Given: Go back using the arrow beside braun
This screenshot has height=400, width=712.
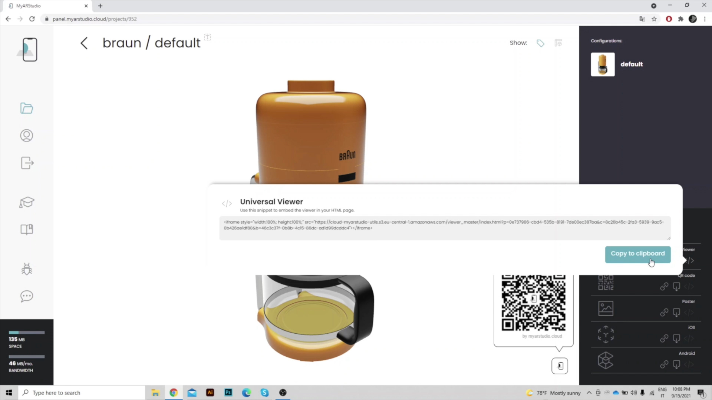Looking at the screenshot, I should 84,43.
